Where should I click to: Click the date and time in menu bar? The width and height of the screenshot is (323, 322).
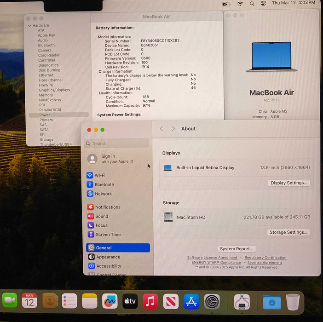click(x=294, y=3)
